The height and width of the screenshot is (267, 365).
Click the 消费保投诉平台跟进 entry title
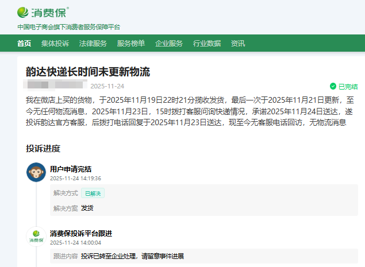[x=80, y=233]
